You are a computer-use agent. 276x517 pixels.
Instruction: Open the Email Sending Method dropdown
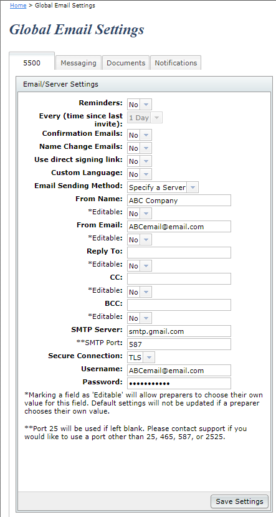coord(163,187)
